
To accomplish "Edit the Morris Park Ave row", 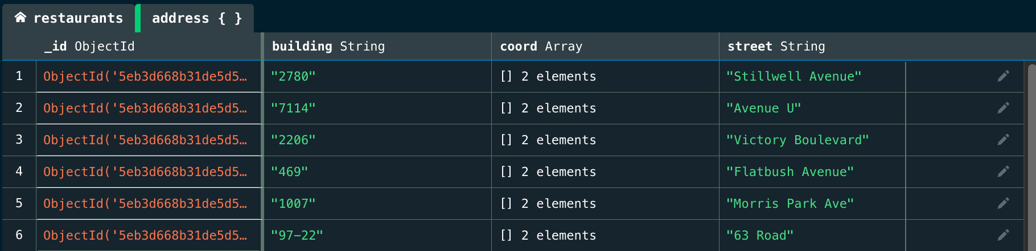I will coord(1003,203).
